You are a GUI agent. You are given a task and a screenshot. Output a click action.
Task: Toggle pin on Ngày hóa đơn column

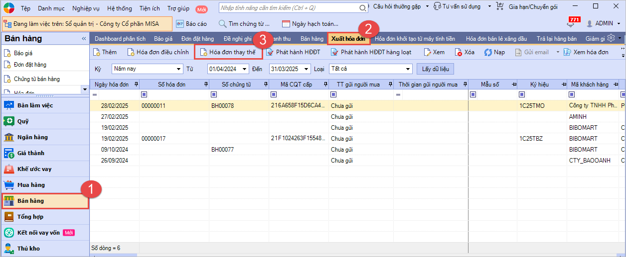pos(136,85)
